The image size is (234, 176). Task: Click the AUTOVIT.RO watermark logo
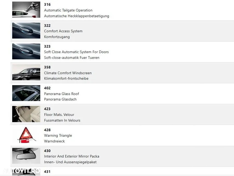pos(21,171)
